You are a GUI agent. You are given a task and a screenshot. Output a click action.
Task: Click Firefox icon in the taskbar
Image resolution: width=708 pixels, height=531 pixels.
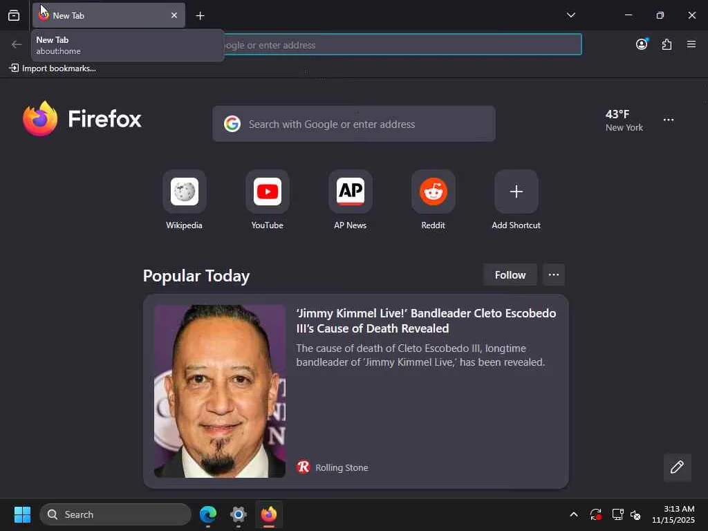(269, 514)
